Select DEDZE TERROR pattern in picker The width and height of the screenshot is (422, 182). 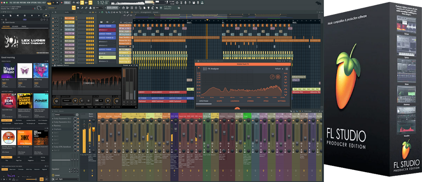pyautogui.click(x=107, y=26)
